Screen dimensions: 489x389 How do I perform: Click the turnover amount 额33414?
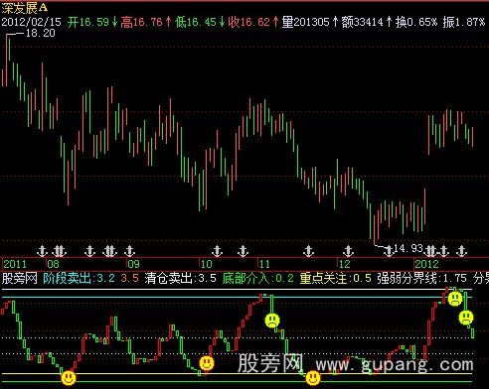click(x=363, y=22)
